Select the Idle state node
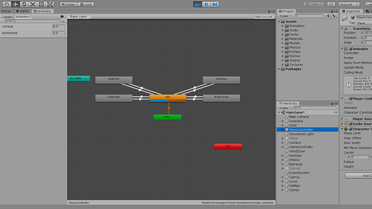The image size is (372, 209). click(168, 97)
